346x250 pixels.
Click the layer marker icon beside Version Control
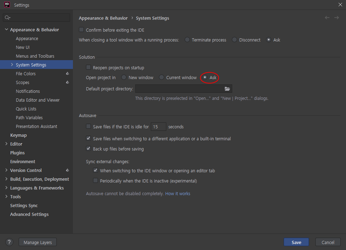(68, 170)
